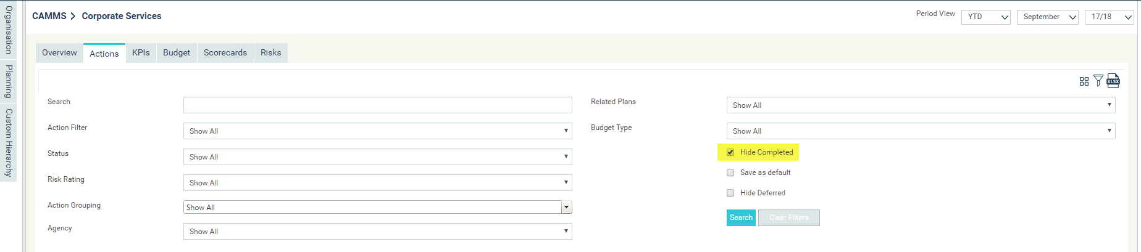Open the Action Grouping combo box arrow
The height and width of the screenshot is (252, 1141).
click(566, 208)
